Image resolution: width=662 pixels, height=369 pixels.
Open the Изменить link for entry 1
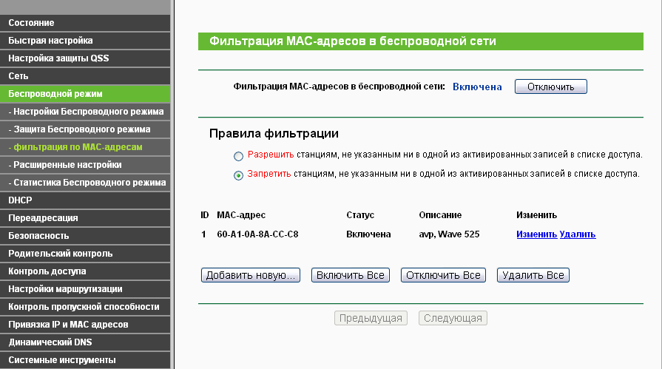tap(536, 234)
